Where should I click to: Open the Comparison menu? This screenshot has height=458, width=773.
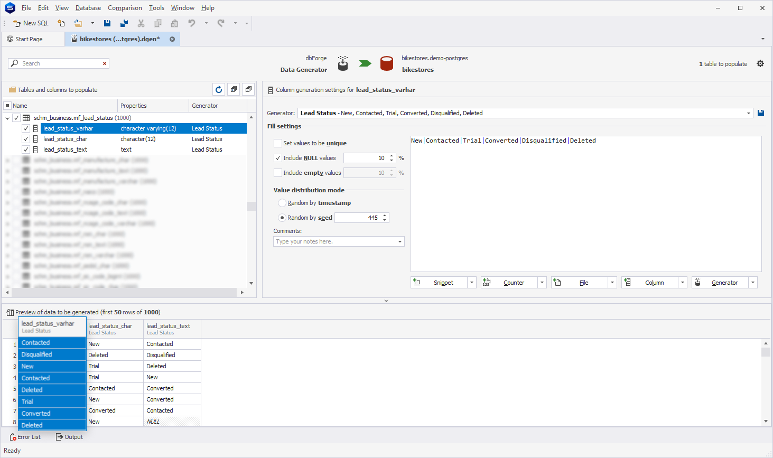(x=125, y=8)
